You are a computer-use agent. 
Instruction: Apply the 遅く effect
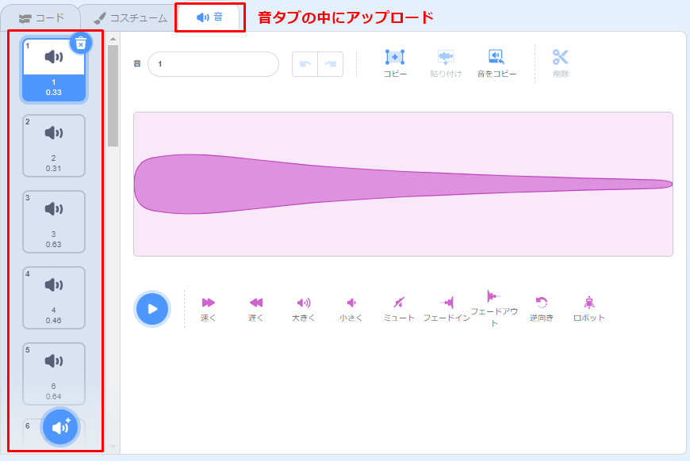[255, 310]
